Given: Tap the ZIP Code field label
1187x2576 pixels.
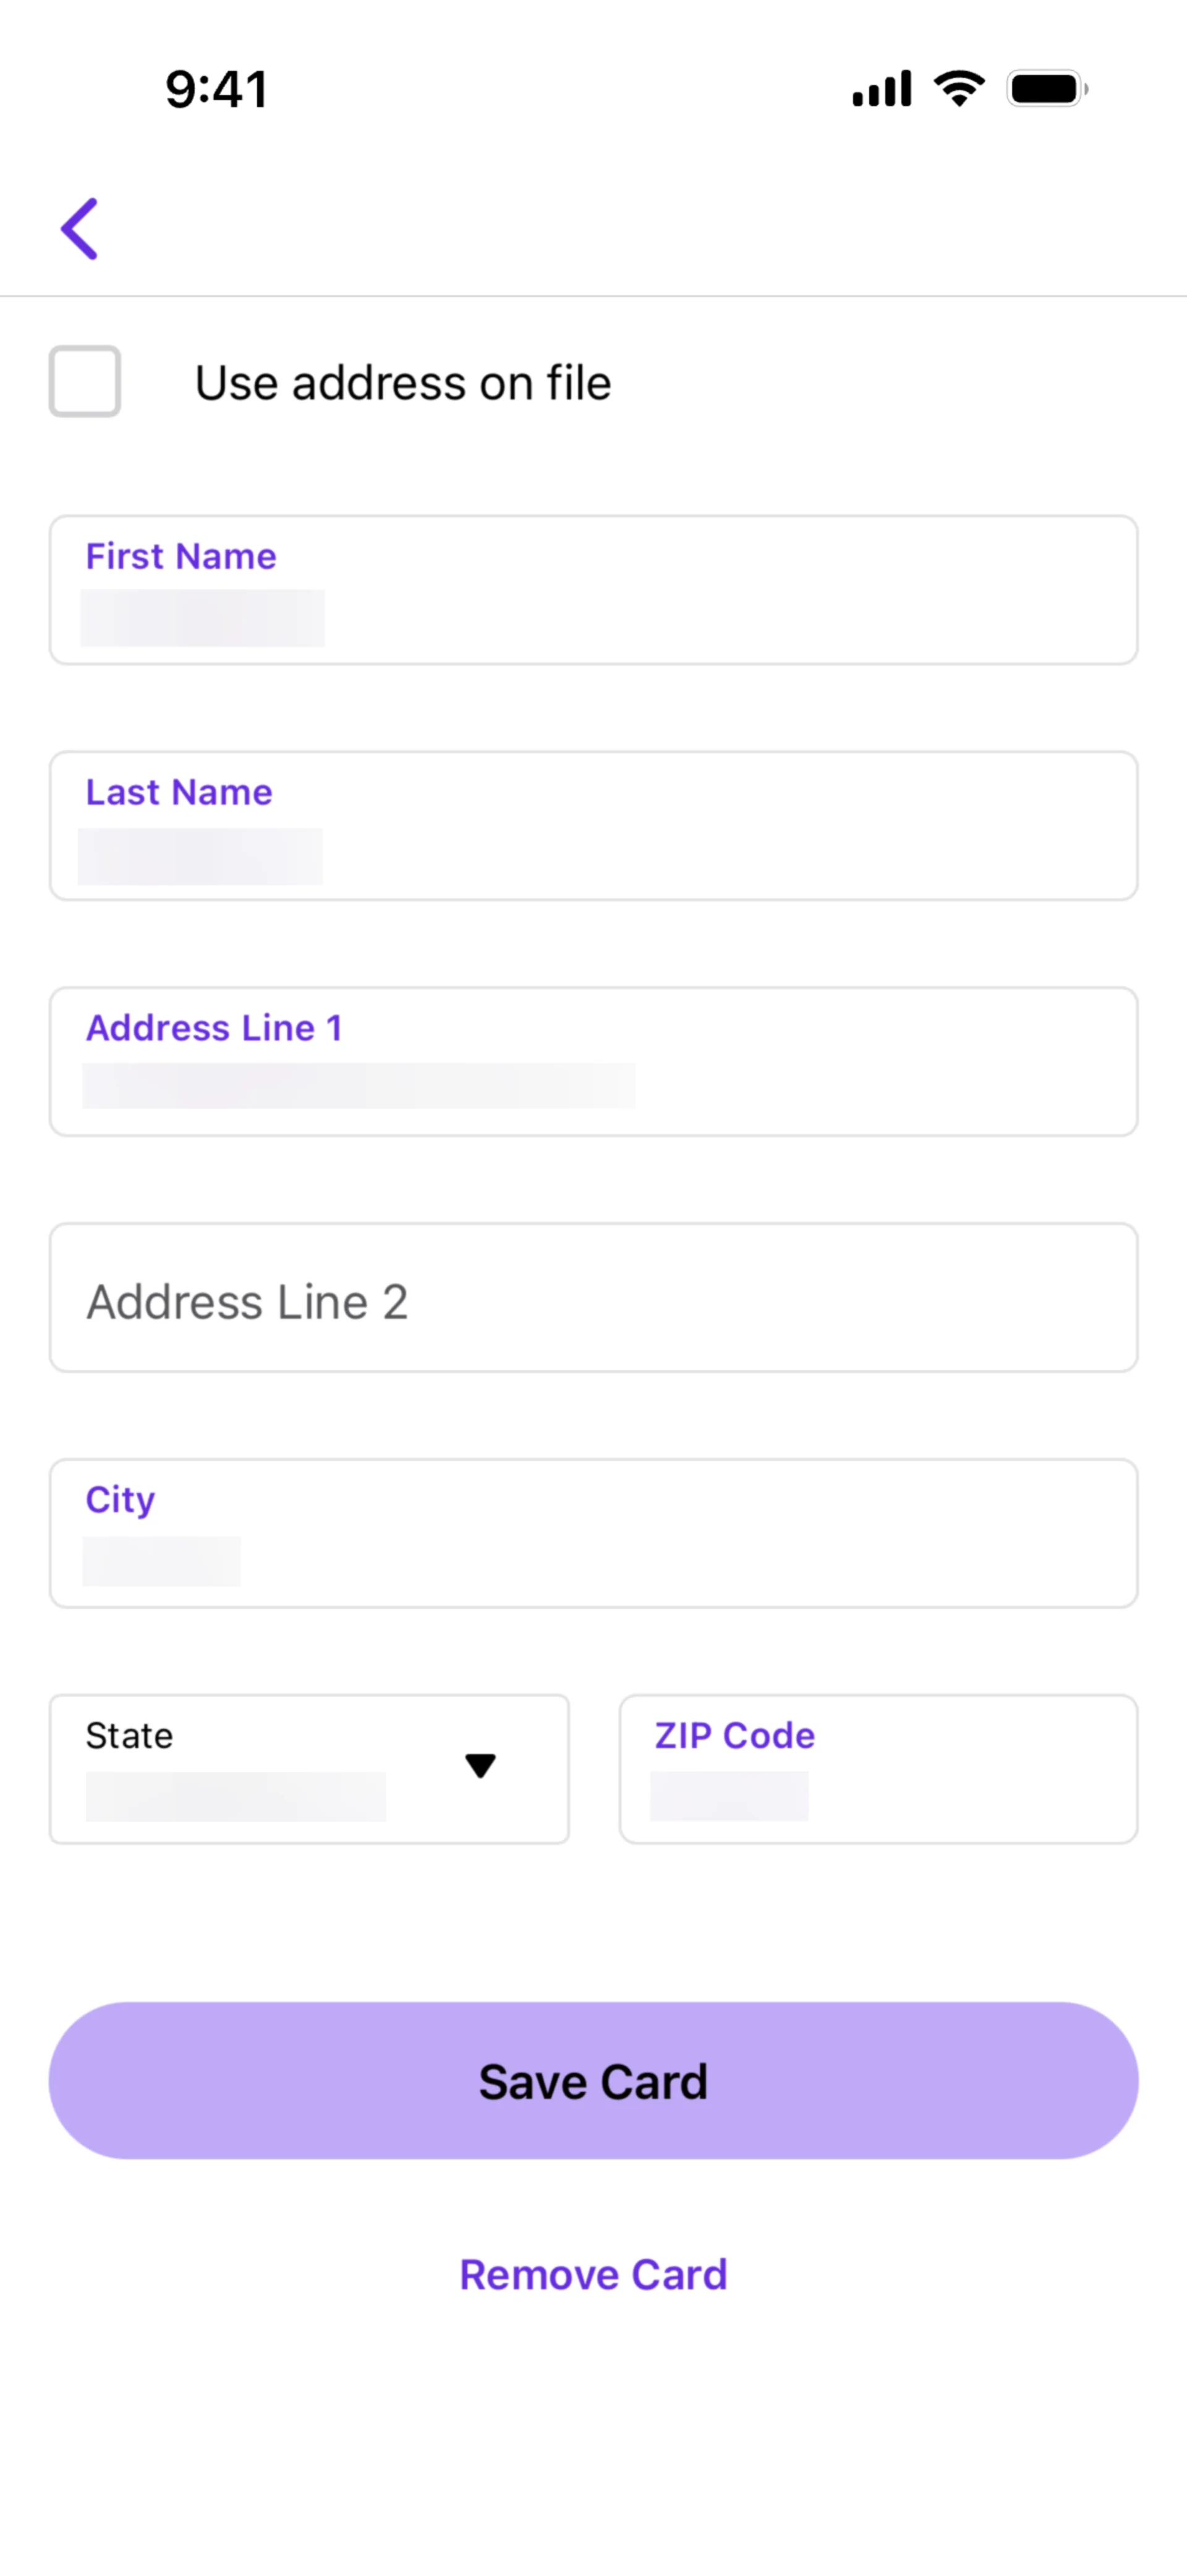Looking at the screenshot, I should pos(734,1736).
